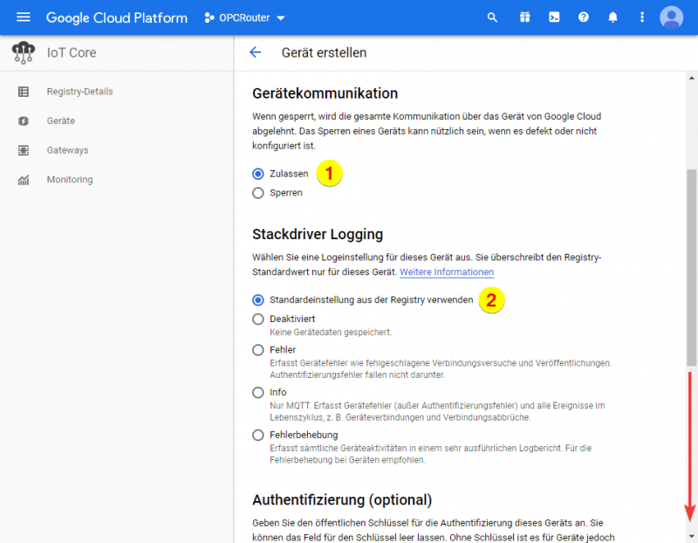The image size is (698, 543).
Task: Click the Gateways sidebar icon
Action: pyautogui.click(x=23, y=150)
